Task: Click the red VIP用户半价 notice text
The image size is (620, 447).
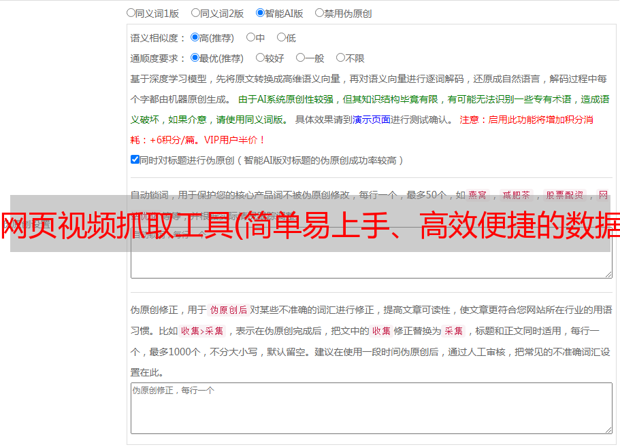Action: click(235, 140)
